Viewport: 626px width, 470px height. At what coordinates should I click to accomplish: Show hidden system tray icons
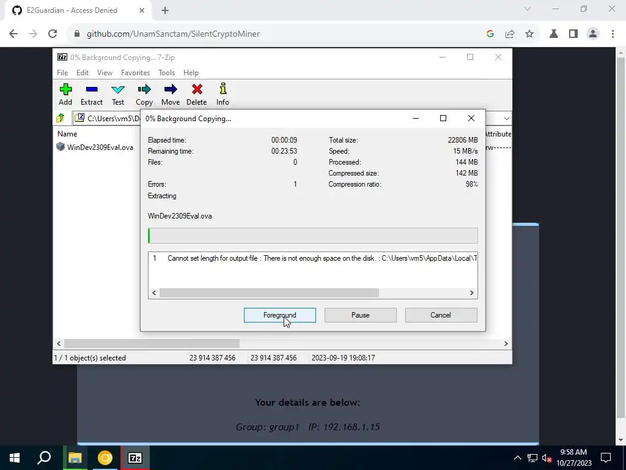tap(517, 458)
